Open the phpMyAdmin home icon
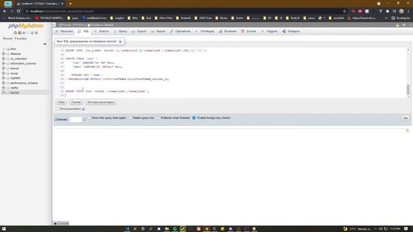 click(15, 33)
